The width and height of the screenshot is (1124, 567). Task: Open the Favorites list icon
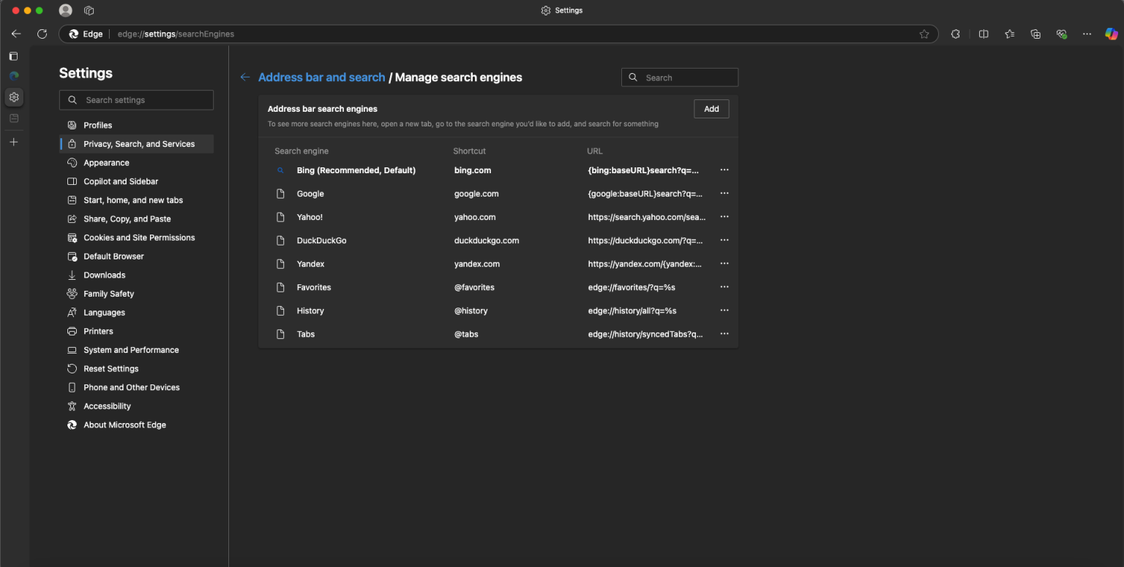coord(1010,34)
